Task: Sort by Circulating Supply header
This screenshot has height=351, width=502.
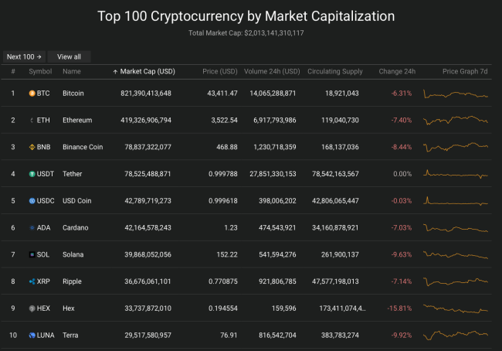Action: (x=335, y=71)
